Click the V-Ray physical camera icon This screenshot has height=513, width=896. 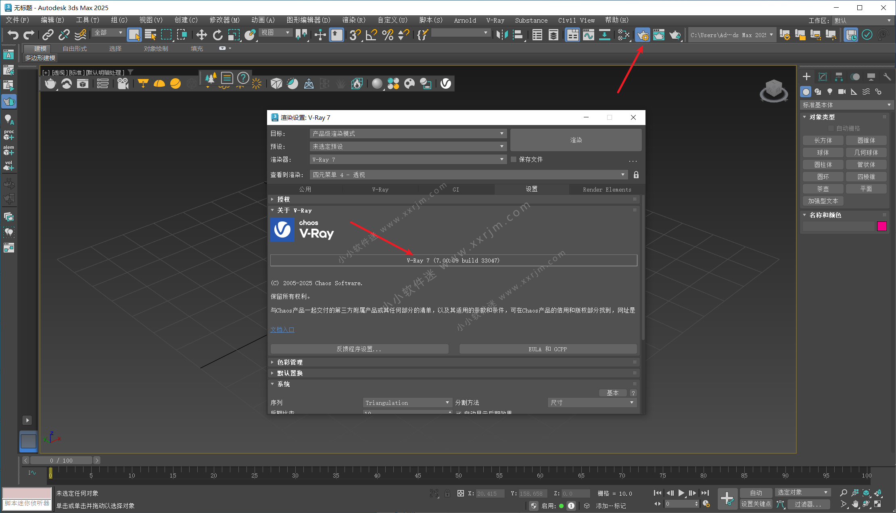point(123,83)
